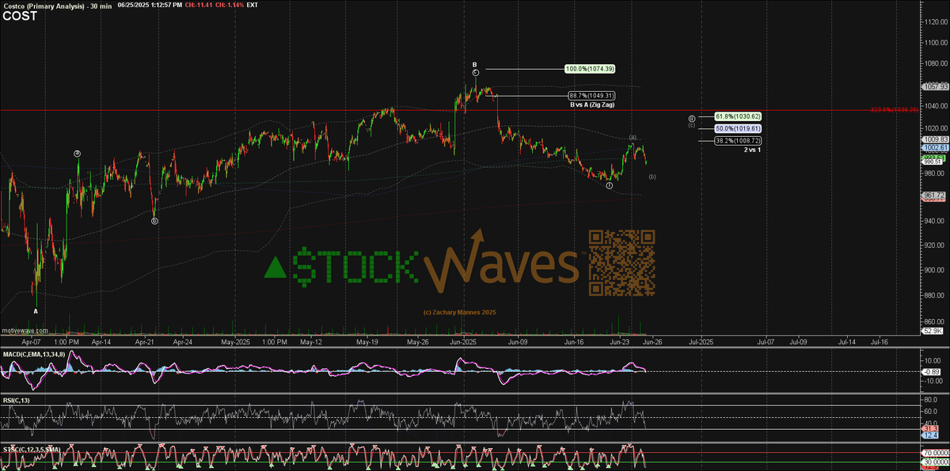The height and width of the screenshot is (471, 950).
Task: Click the 'May-12' date on time axis
Action: (x=311, y=341)
